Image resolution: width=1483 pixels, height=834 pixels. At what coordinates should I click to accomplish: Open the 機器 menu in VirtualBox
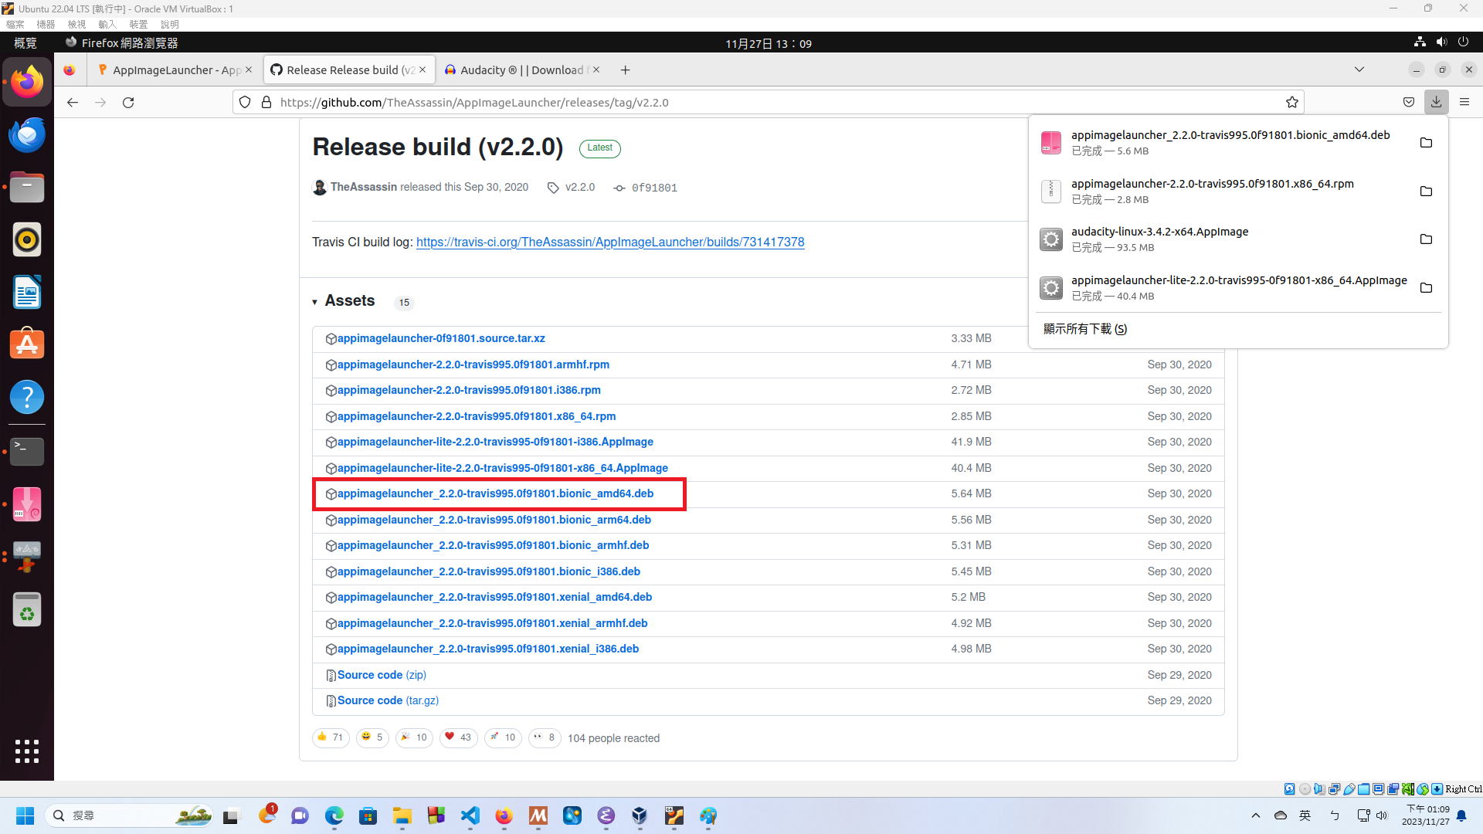tap(45, 24)
